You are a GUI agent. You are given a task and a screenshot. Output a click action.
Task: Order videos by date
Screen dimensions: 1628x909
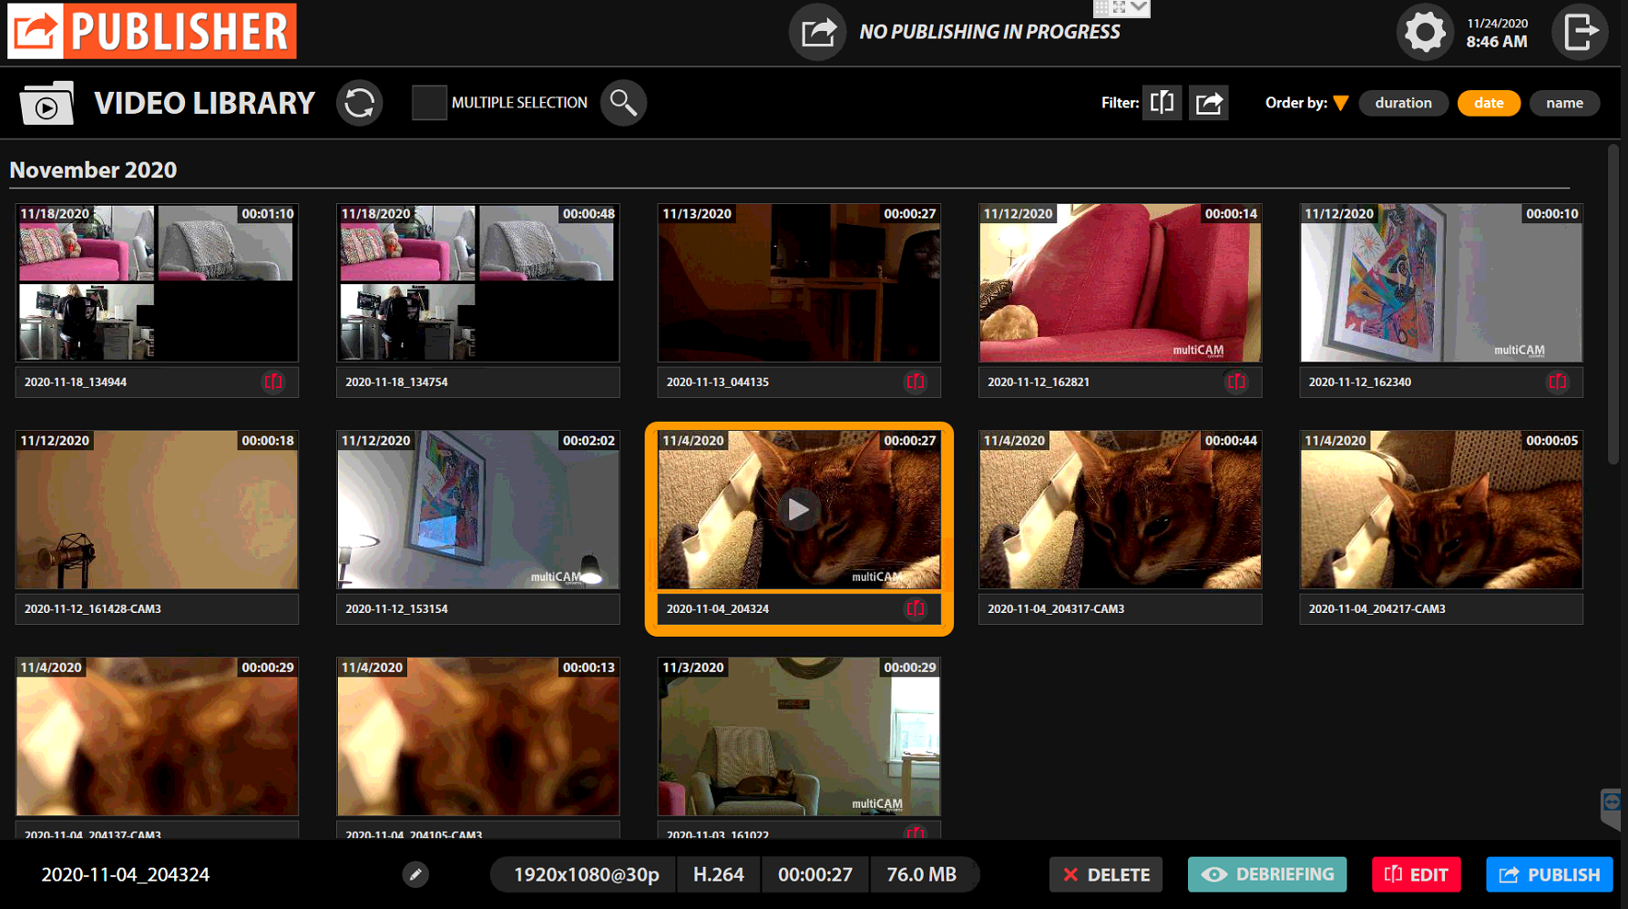point(1489,103)
